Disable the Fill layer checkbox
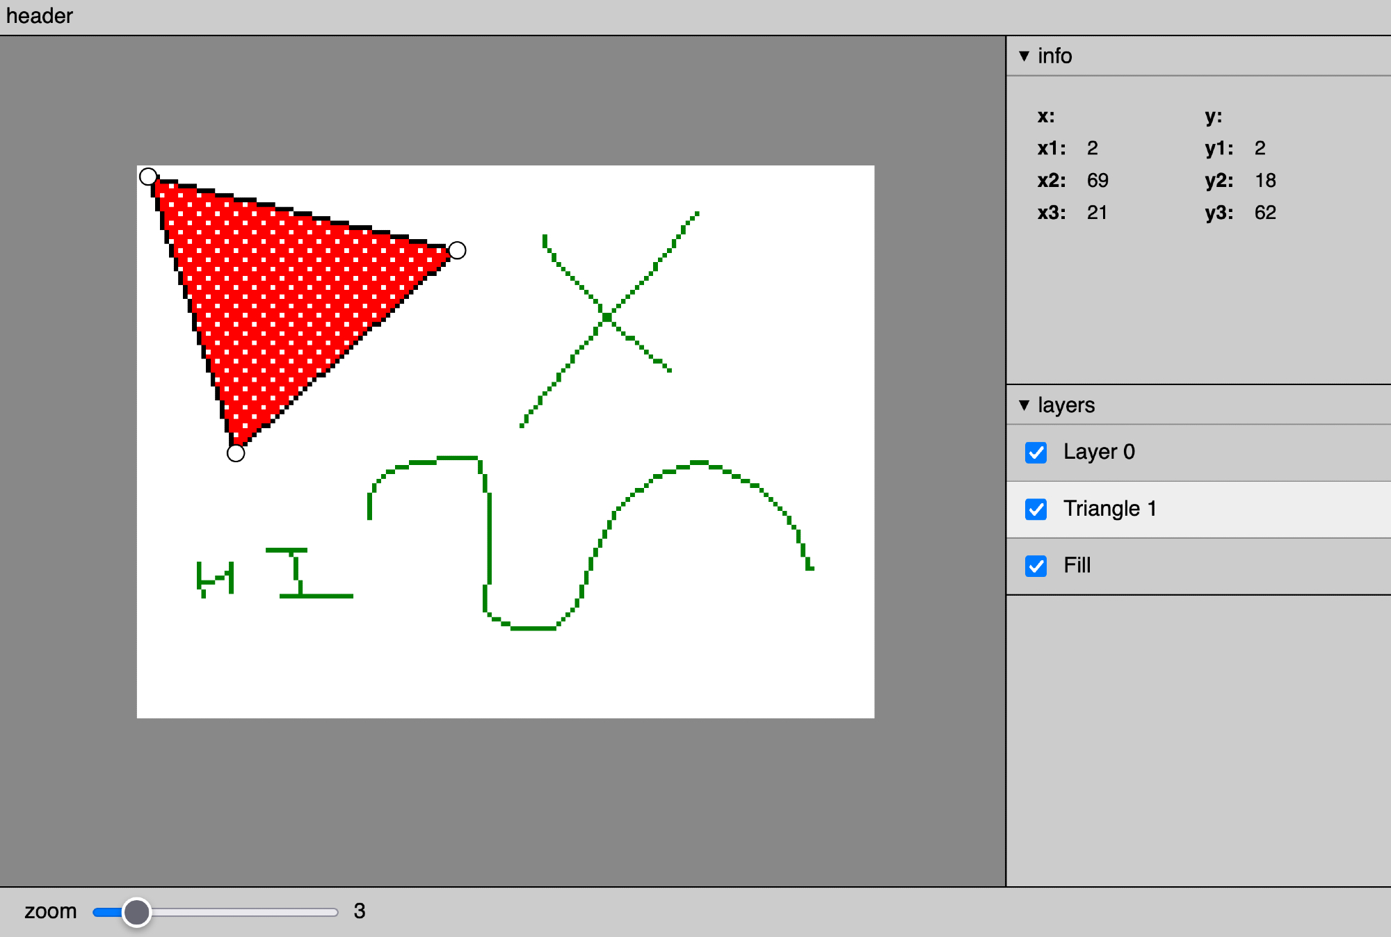This screenshot has height=937, width=1391. click(1036, 566)
